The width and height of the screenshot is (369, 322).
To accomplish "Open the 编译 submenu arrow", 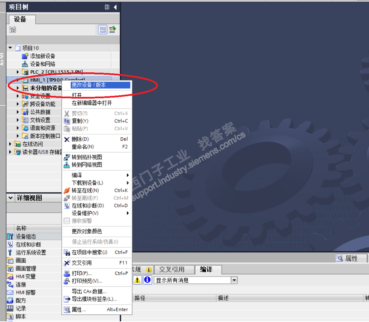I will coord(128,175).
